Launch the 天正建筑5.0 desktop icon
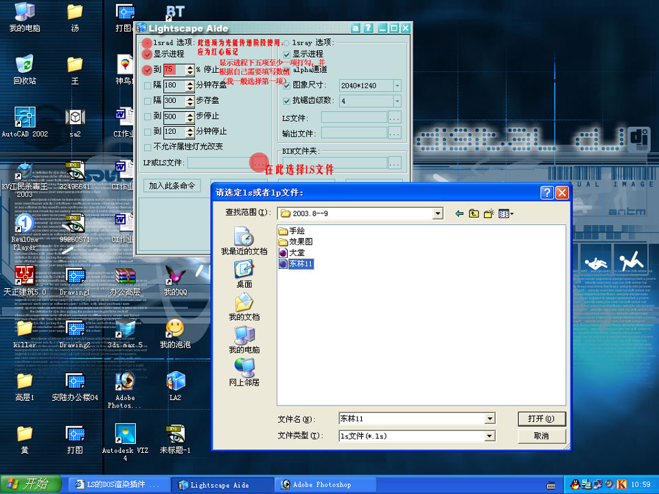This screenshot has height=494, width=659. pyautogui.click(x=25, y=280)
